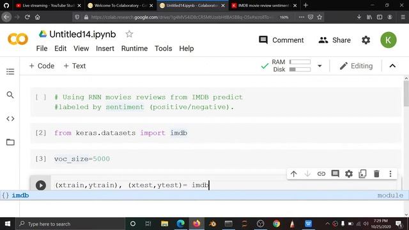Viewport: 409px width, 230px height.
Task: Open the Tools menu
Action: 164,49
